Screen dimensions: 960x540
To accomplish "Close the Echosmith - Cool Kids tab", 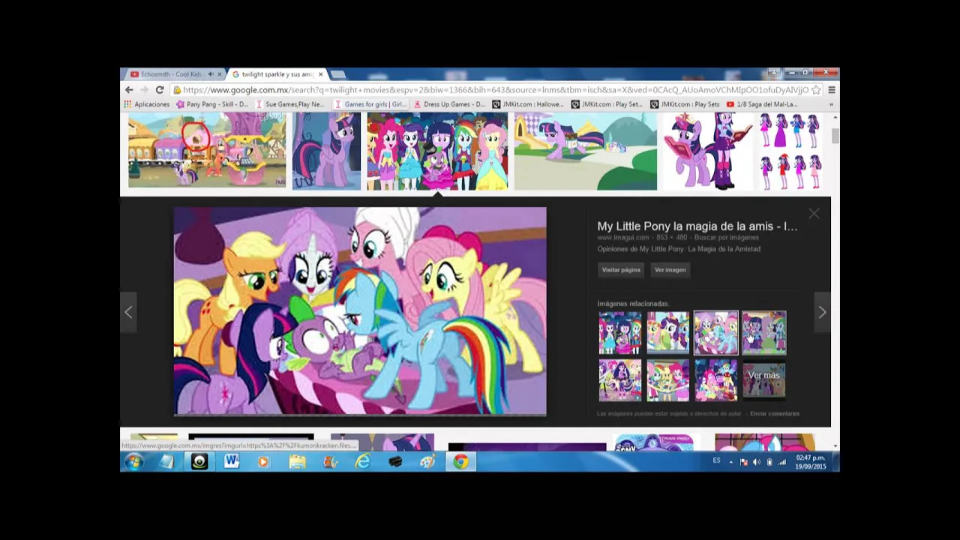I will coord(219,74).
